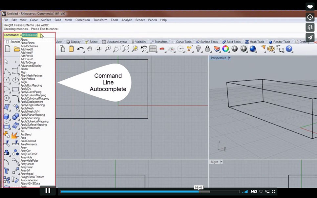Viewport: 317px width, 198px height.
Task: Select the Text object T tool
Action: click(x=6, y=171)
